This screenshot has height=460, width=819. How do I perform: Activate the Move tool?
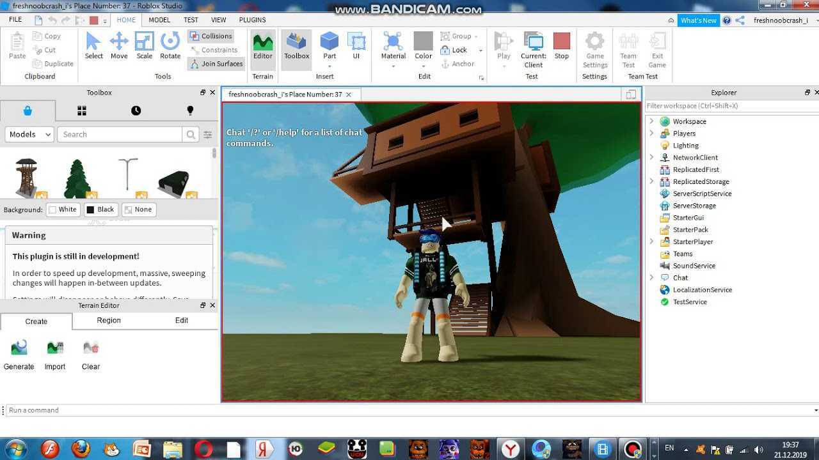click(119, 46)
